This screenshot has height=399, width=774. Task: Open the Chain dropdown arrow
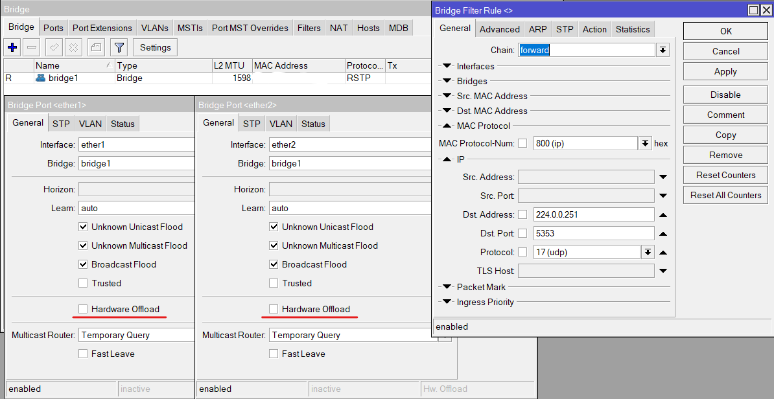663,50
